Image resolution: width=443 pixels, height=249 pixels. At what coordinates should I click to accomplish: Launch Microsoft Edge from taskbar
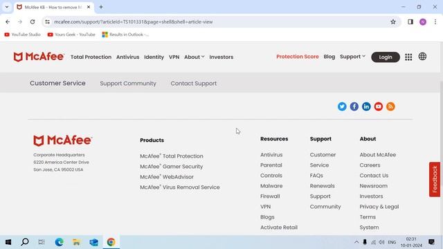pos(59,242)
